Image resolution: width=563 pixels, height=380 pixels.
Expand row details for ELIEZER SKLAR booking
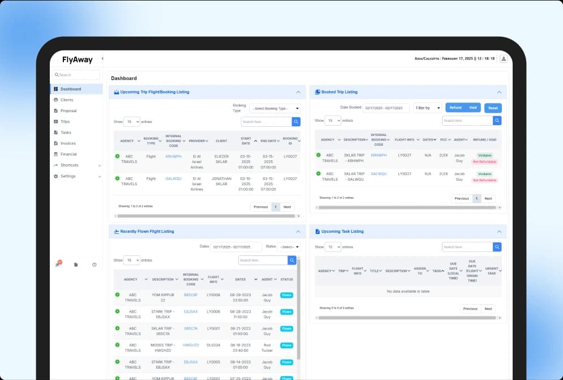(118, 156)
